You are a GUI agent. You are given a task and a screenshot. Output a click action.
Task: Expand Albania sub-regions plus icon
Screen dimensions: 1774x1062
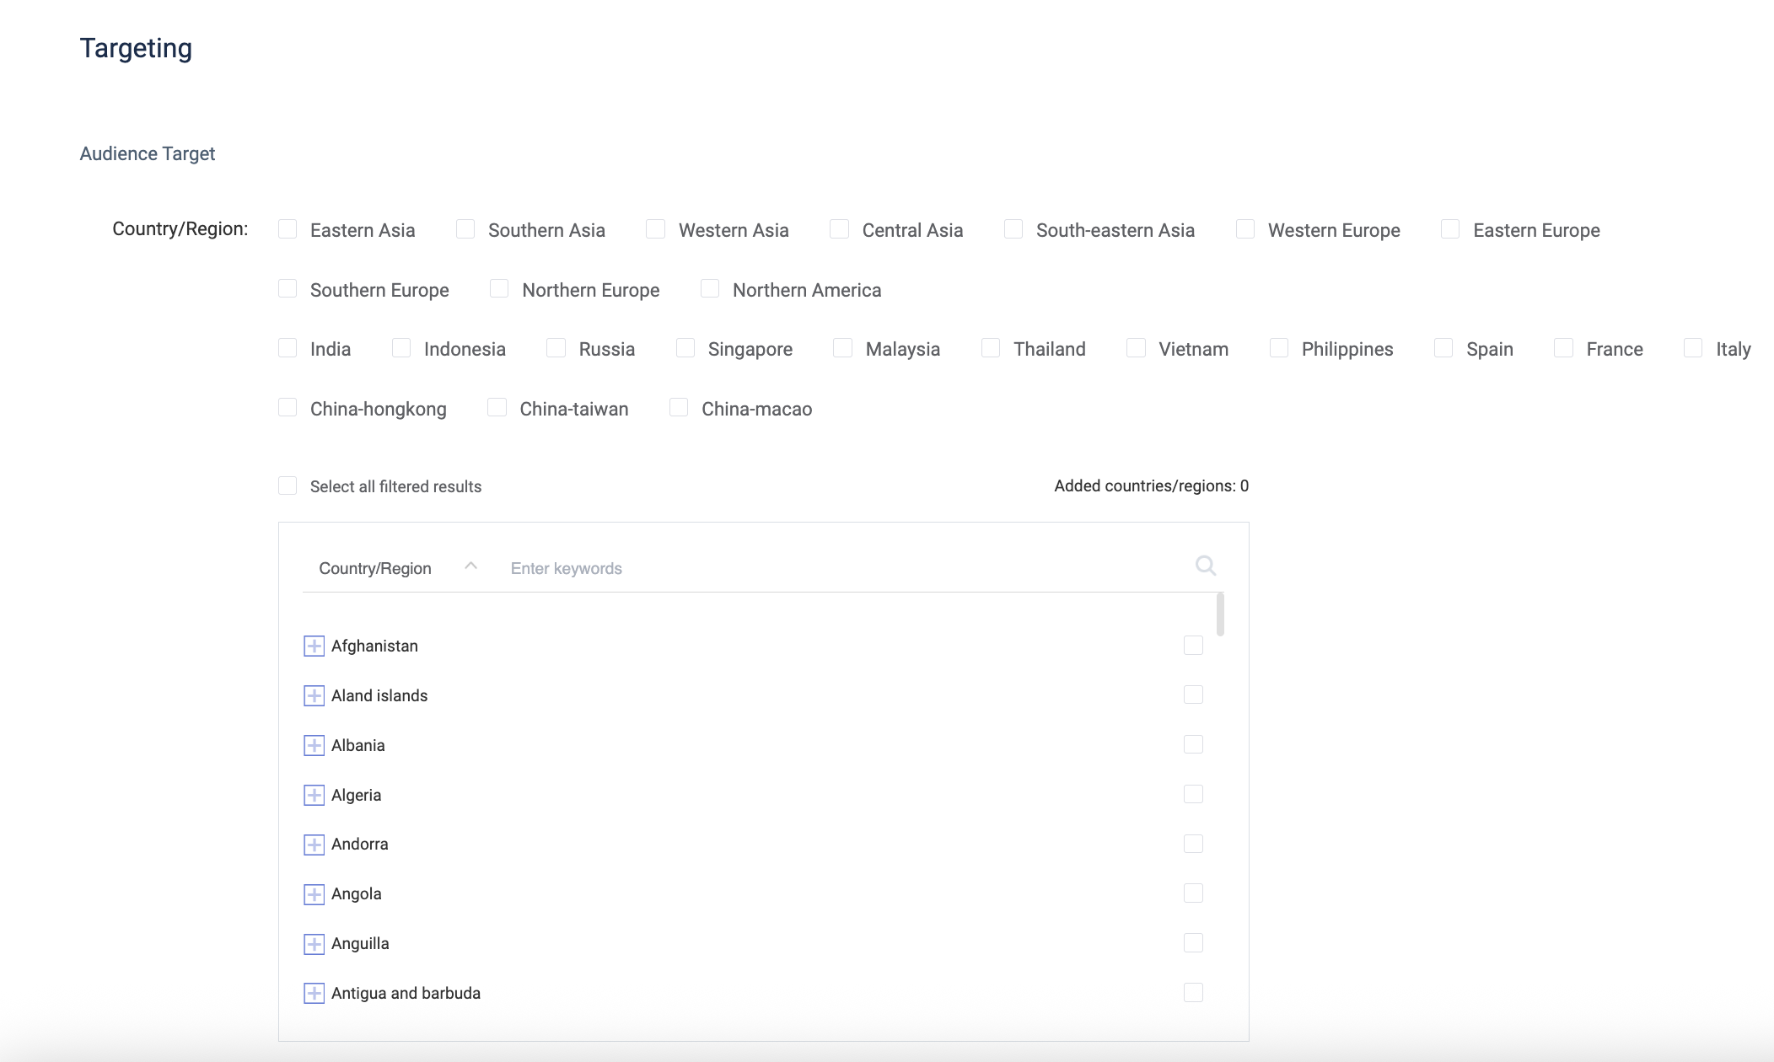(314, 746)
